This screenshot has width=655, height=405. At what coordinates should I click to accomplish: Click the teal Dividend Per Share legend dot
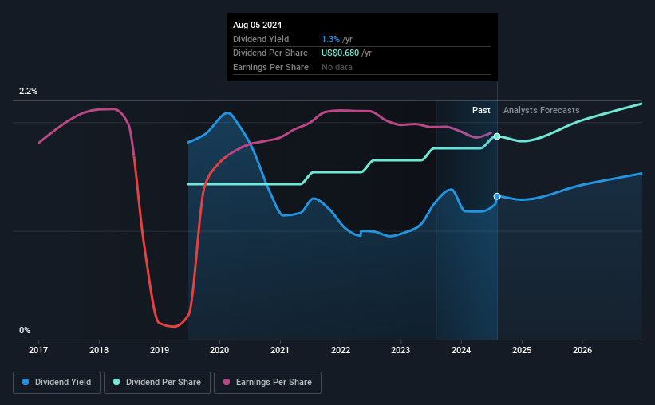click(x=116, y=382)
